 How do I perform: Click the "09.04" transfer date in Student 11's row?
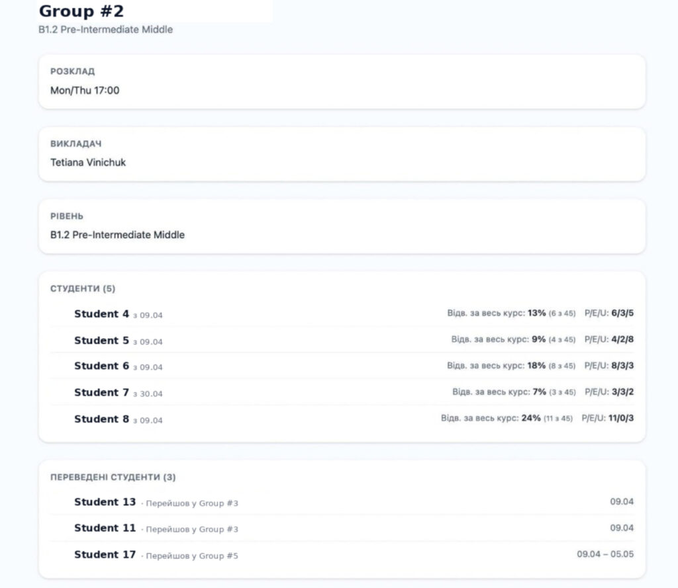(622, 528)
